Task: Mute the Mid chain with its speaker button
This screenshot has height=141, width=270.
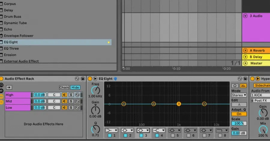Action: (x=64, y=101)
